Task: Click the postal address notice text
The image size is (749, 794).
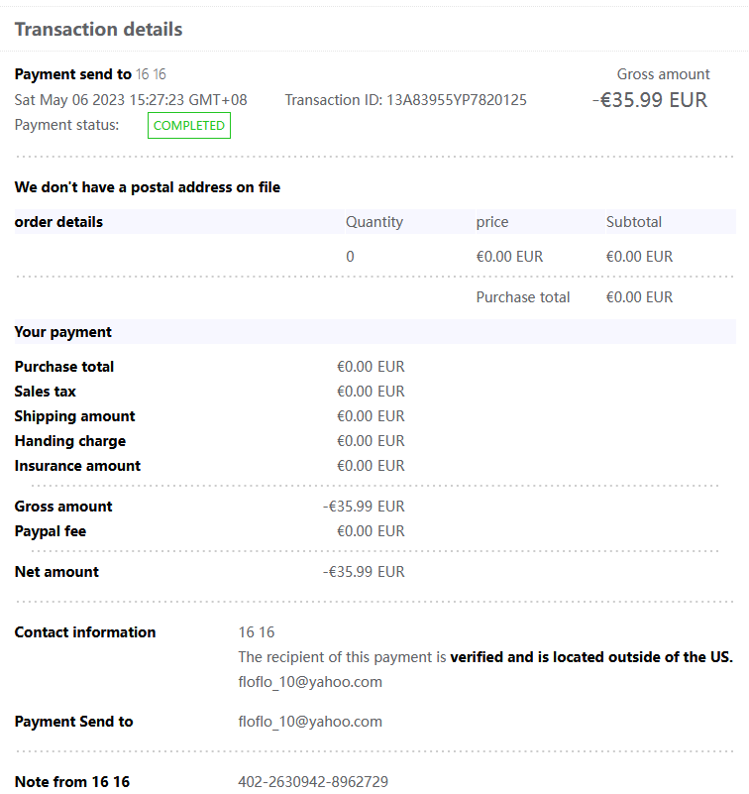Action: 147,187
